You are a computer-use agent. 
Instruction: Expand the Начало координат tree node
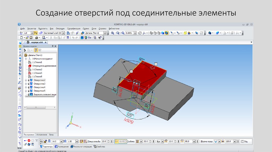coord(26,59)
